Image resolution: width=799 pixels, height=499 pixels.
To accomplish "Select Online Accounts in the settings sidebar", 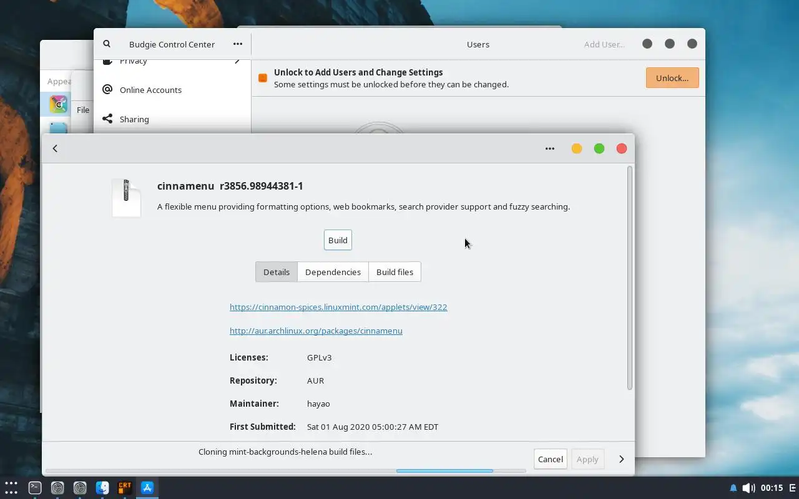I will [172, 90].
